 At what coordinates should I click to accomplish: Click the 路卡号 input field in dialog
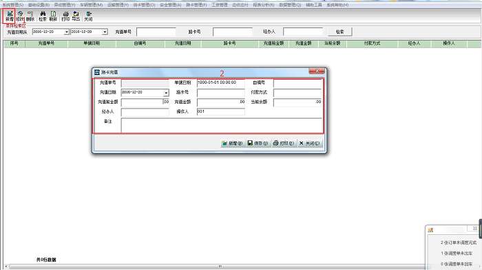[221, 92]
